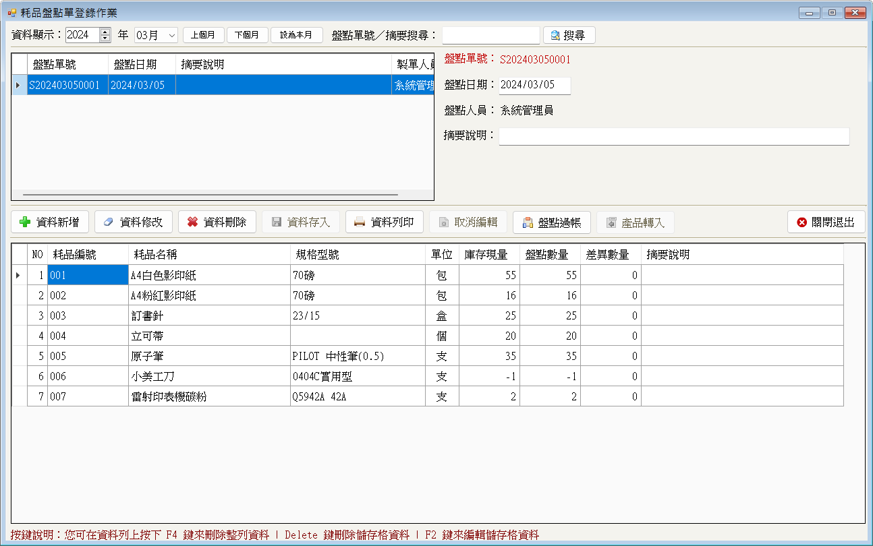Click the upper list 摘要說明 column header
The width and height of the screenshot is (873, 546).
pos(283,65)
